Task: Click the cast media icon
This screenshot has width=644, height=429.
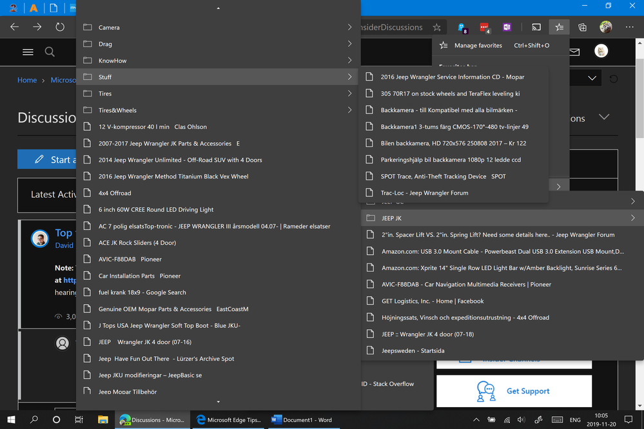Action: pyautogui.click(x=536, y=28)
